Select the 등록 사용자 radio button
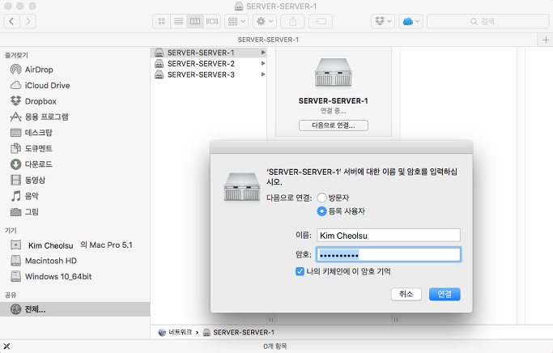The width and height of the screenshot is (553, 353). [321, 211]
